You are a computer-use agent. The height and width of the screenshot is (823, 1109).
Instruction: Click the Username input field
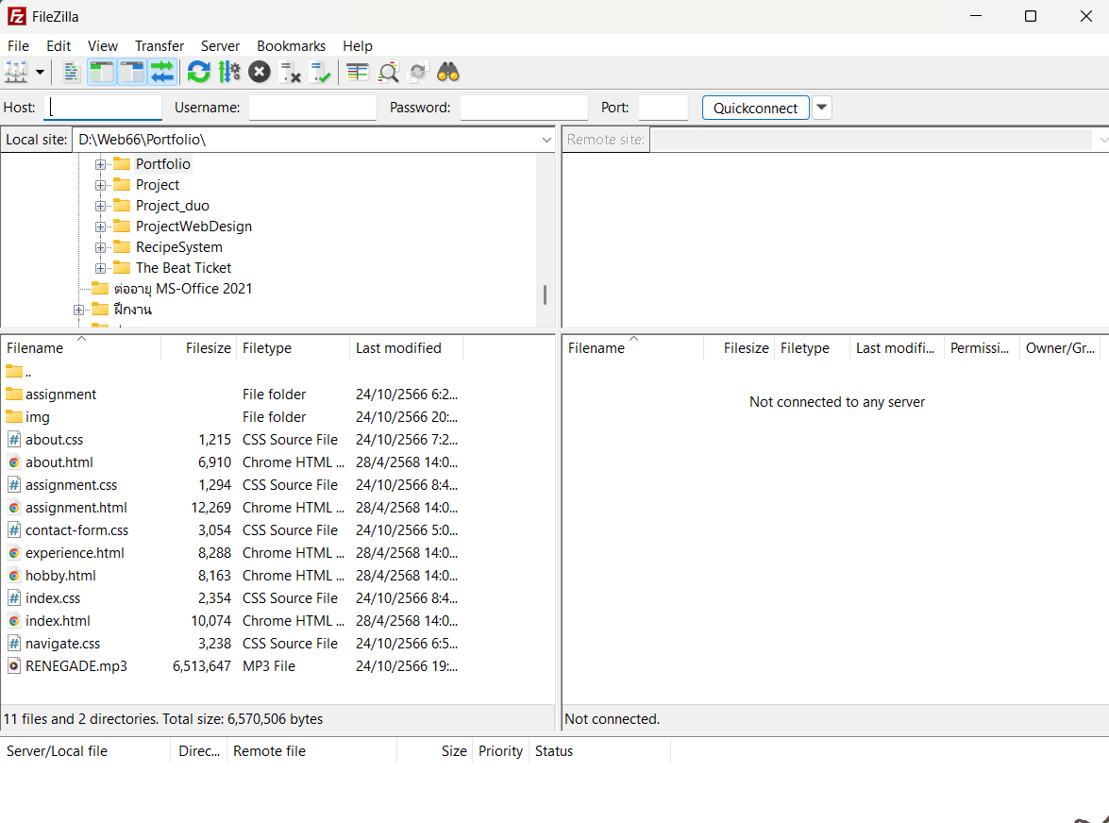click(x=312, y=108)
